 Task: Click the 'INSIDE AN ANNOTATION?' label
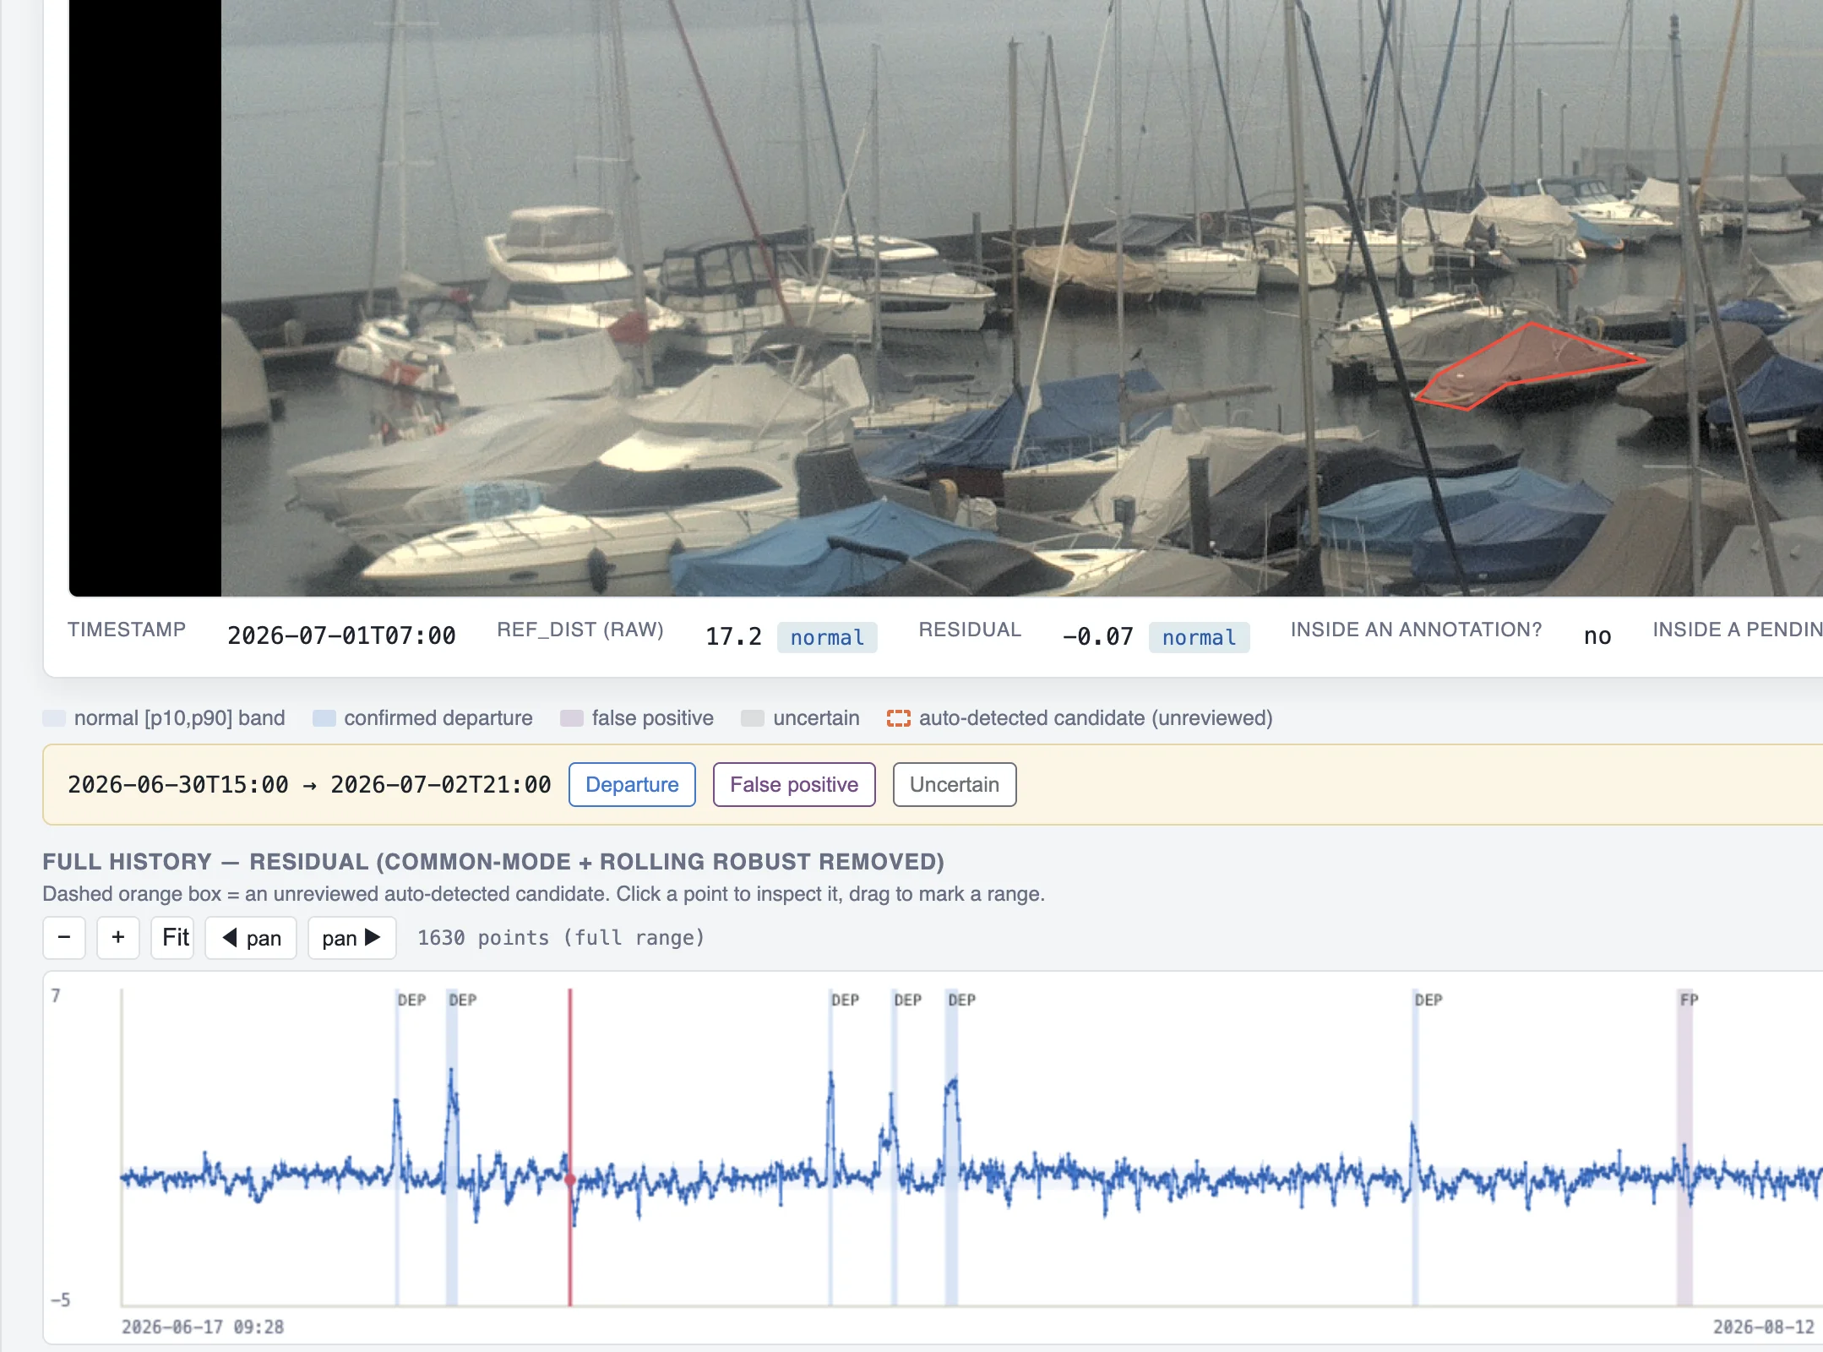(x=1416, y=630)
